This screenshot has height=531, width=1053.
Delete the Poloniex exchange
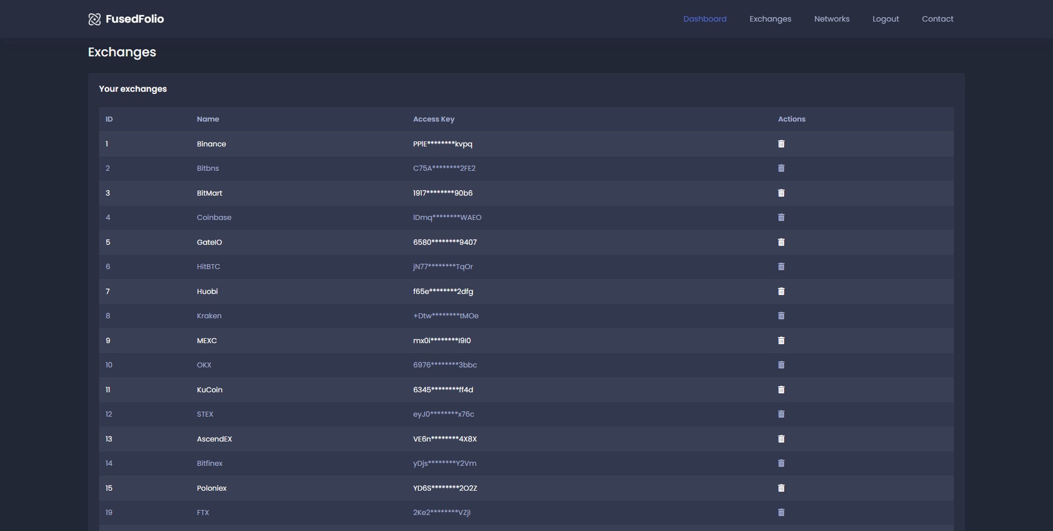click(x=781, y=488)
